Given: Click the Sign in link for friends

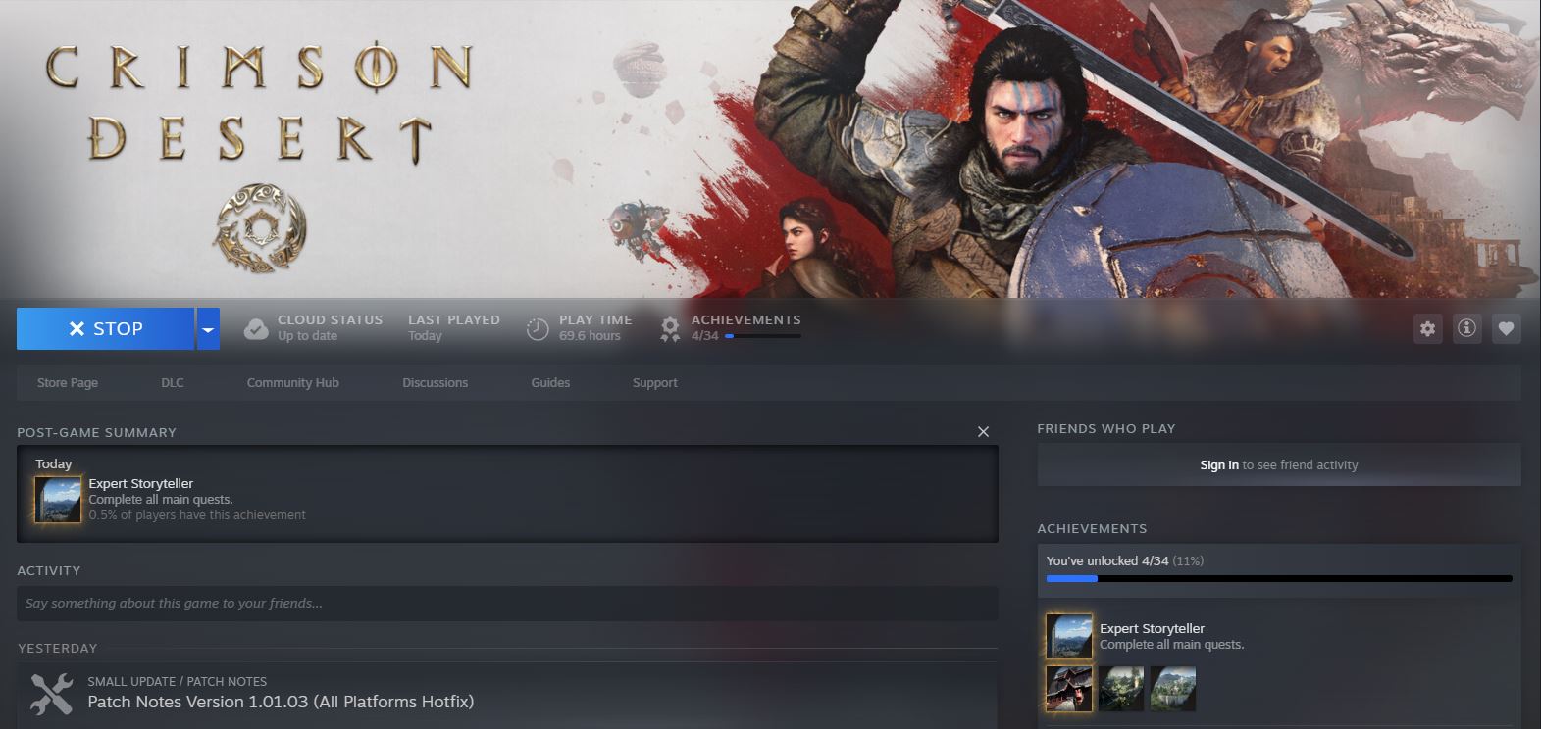Looking at the screenshot, I should (x=1219, y=465).
